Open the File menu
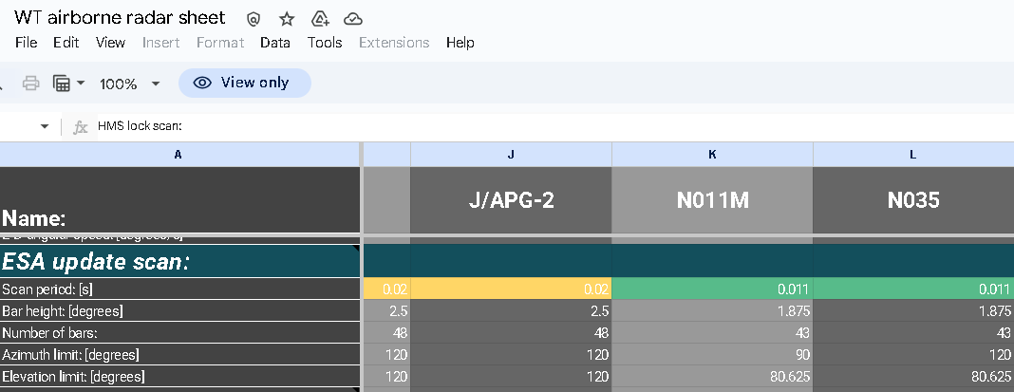 coord(26,43)
